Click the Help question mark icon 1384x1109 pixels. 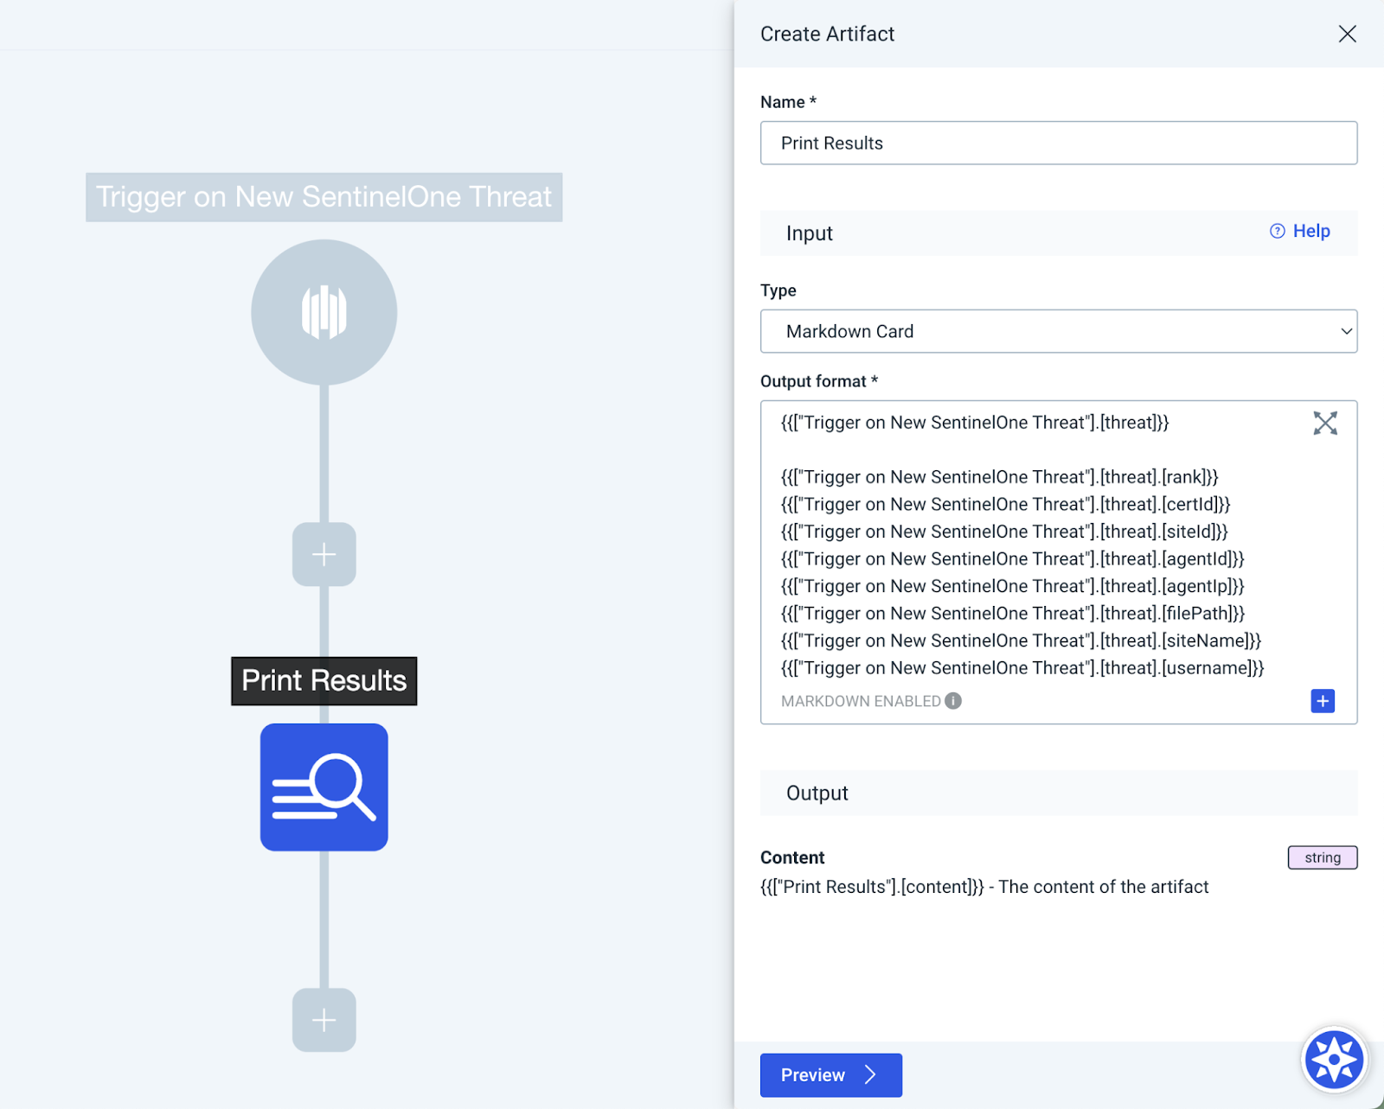pyautogui.click(x=1277, y=231)
